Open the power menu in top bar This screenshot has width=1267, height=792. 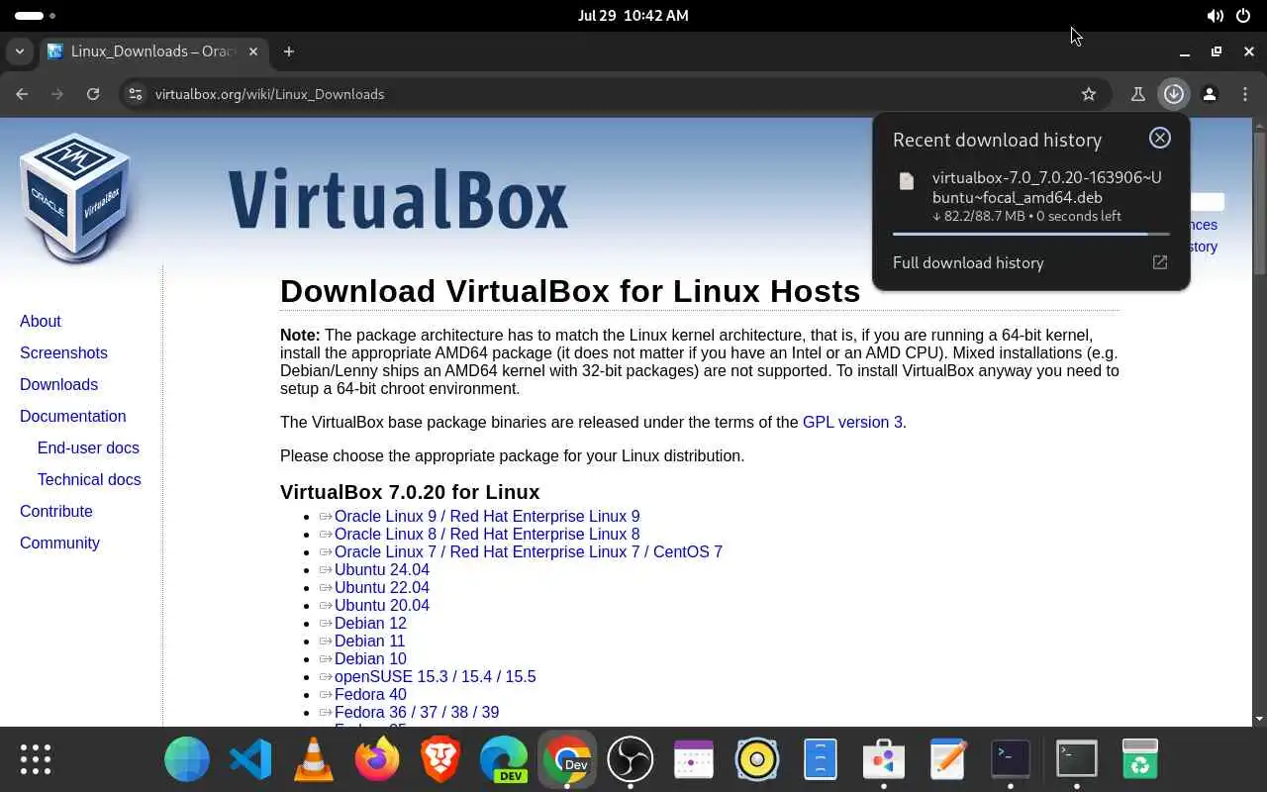coord(1243,16)
